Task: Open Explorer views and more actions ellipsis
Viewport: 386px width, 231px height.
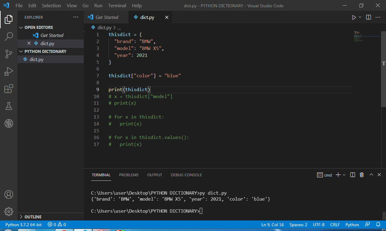Action: coord(76,17)
